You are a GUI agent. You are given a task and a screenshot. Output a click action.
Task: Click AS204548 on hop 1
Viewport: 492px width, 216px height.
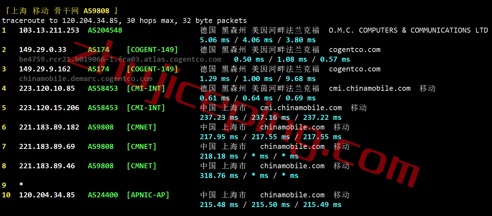[105, 30]
